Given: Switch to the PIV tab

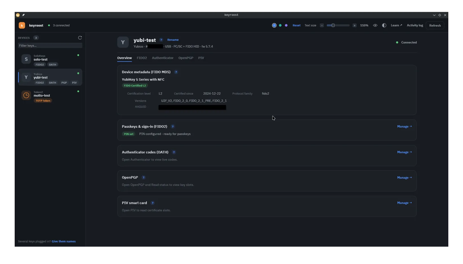Looking at the screenshot, I should pos(201,58).
